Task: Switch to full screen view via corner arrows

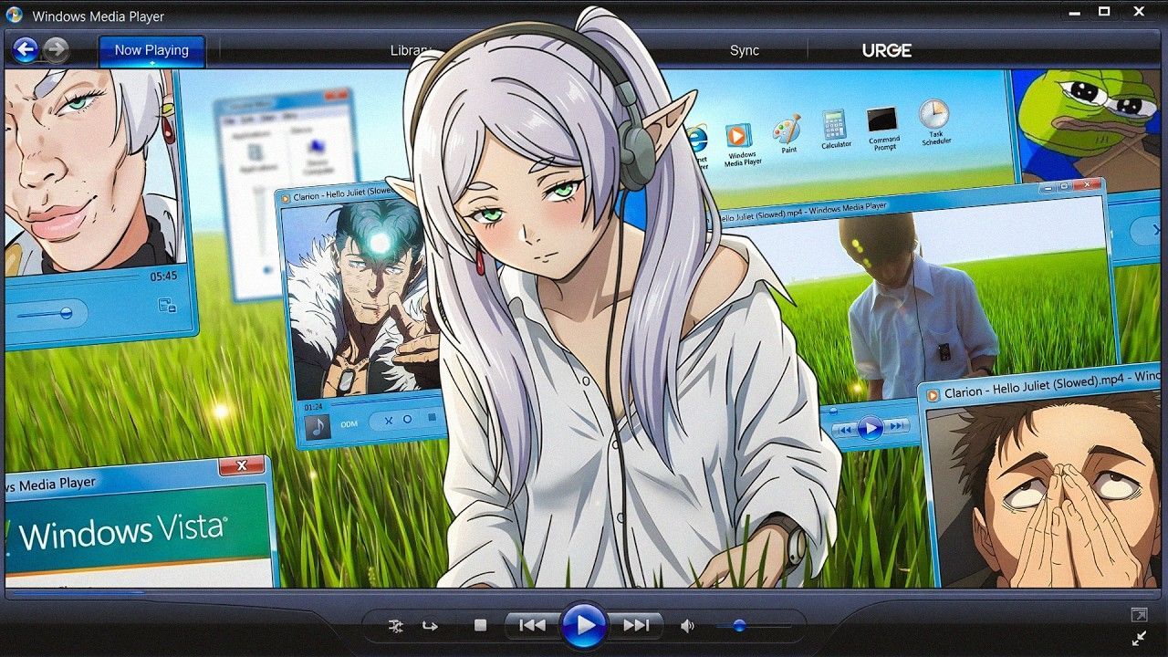Action: point(1140,638)
